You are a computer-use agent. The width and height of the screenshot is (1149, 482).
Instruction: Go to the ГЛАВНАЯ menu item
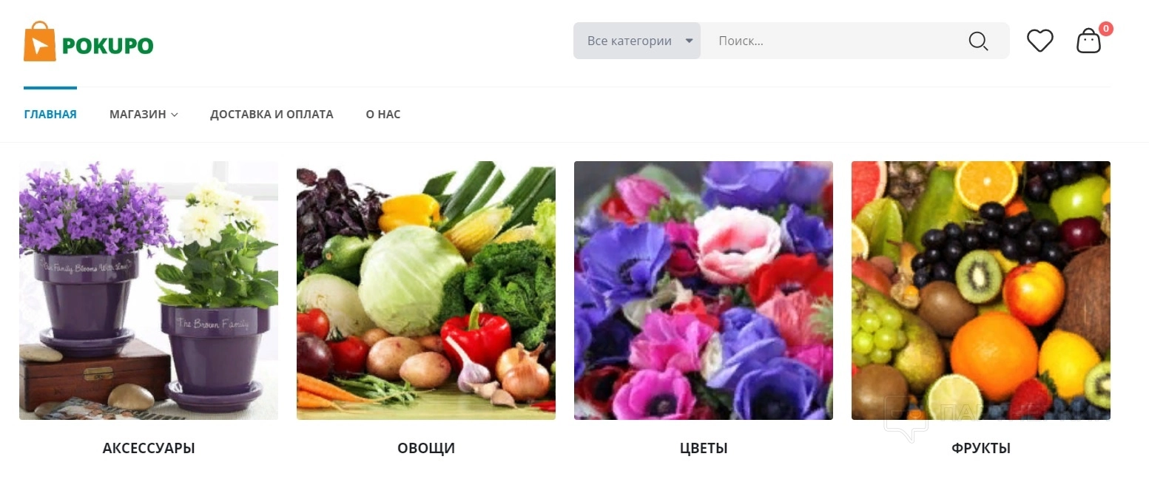[x=50, y=115]
